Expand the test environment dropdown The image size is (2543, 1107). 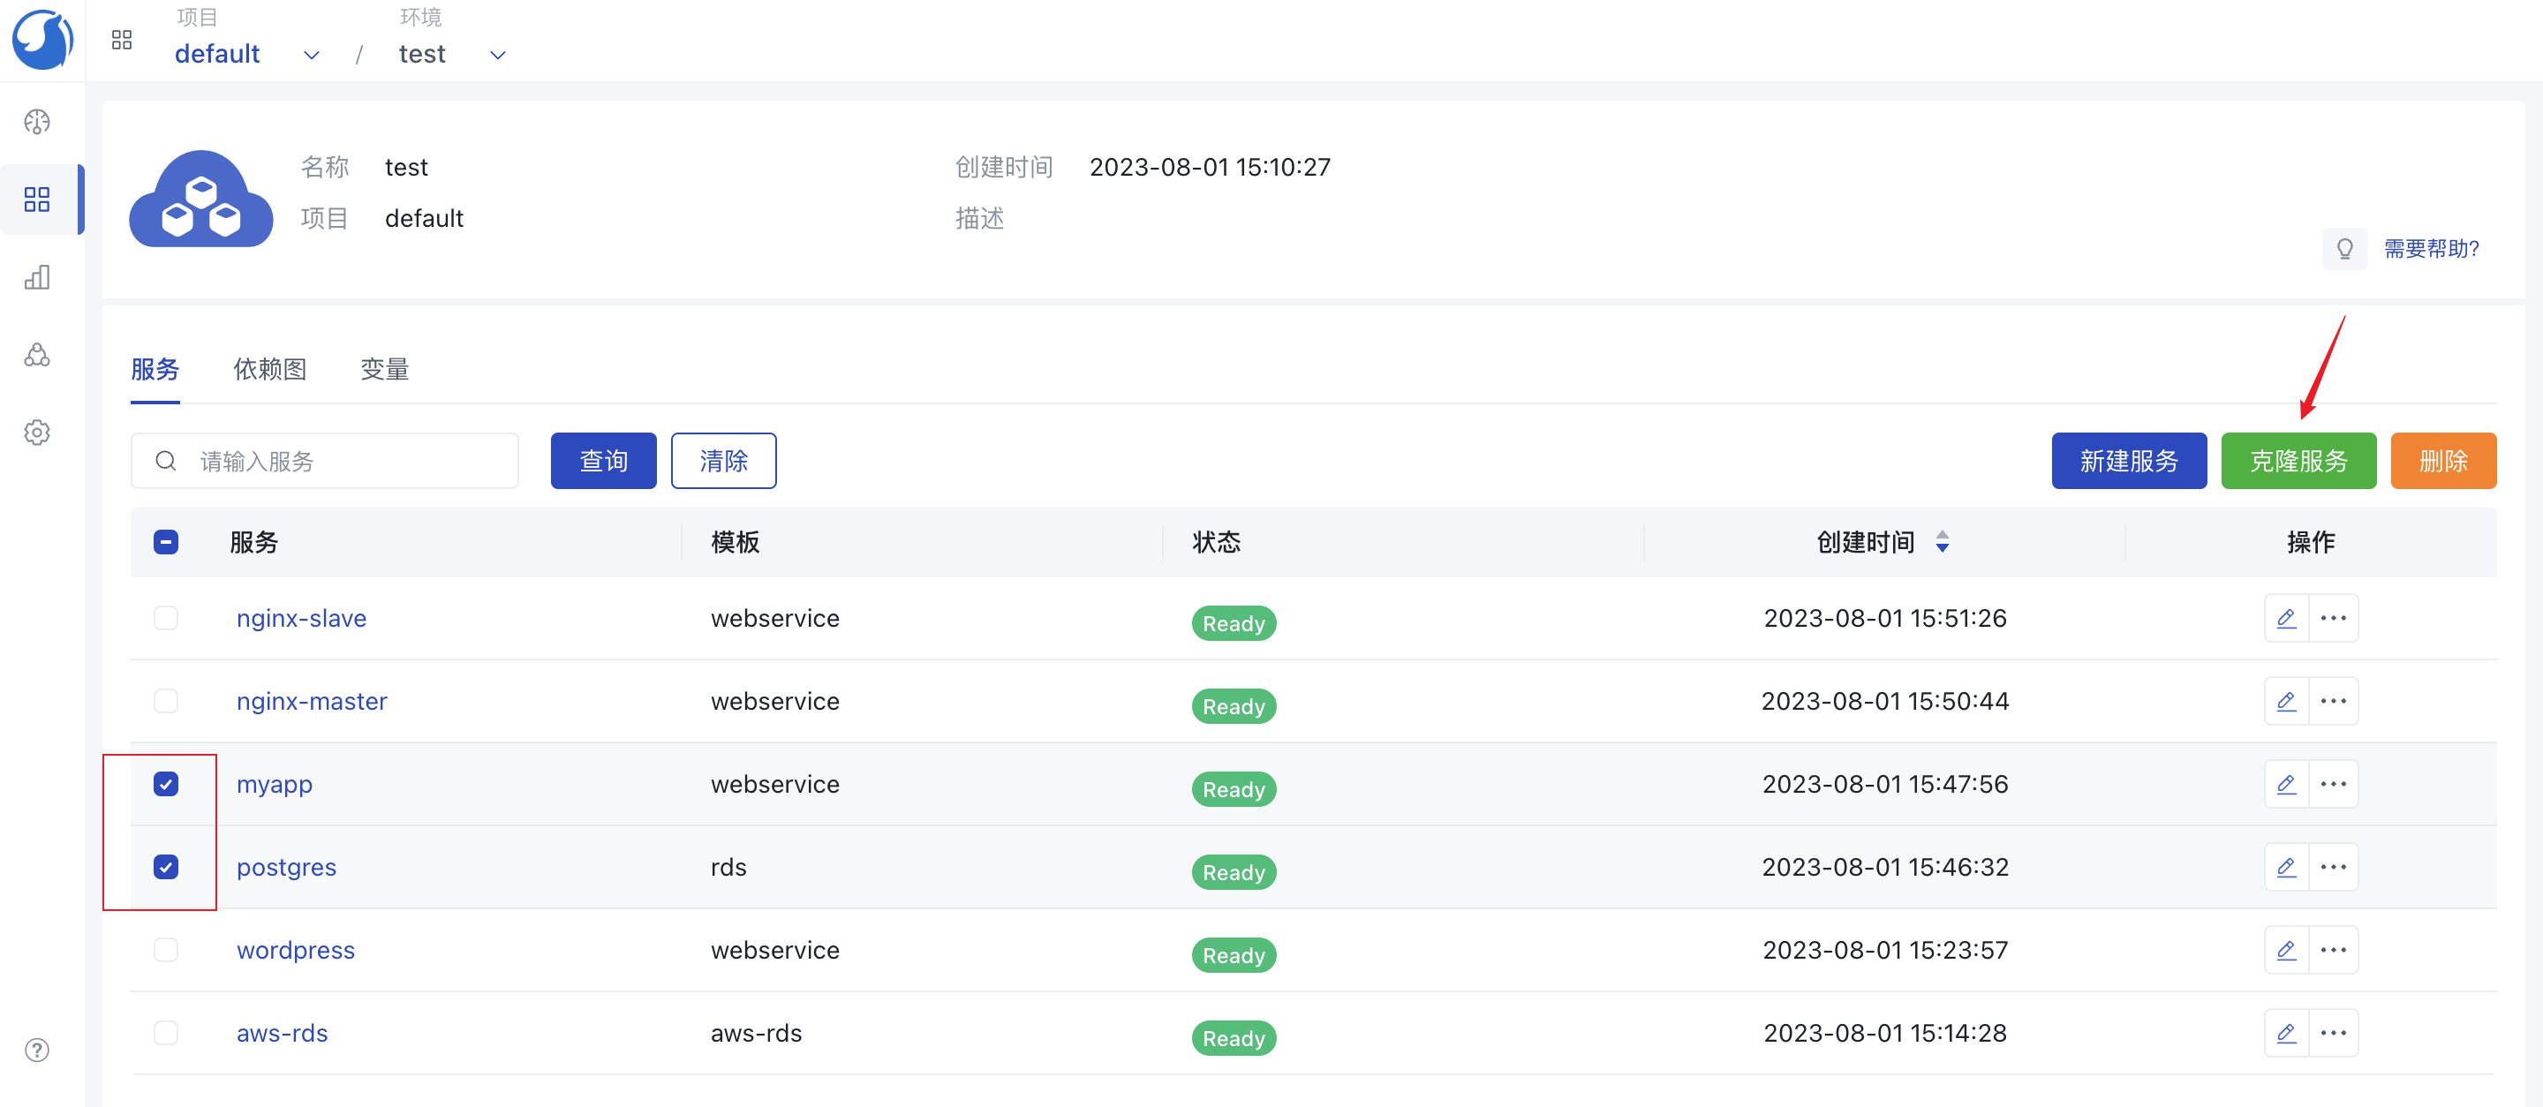coord(497,56)
